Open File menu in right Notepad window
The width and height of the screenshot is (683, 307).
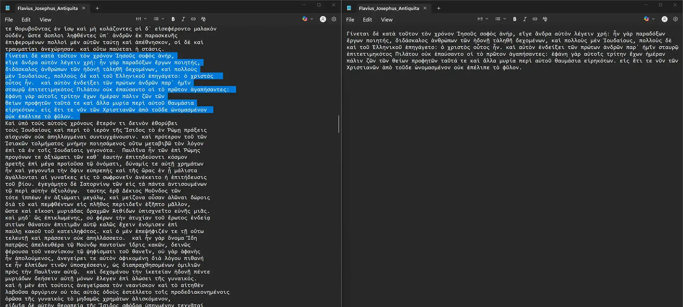[x=350, y=20]
